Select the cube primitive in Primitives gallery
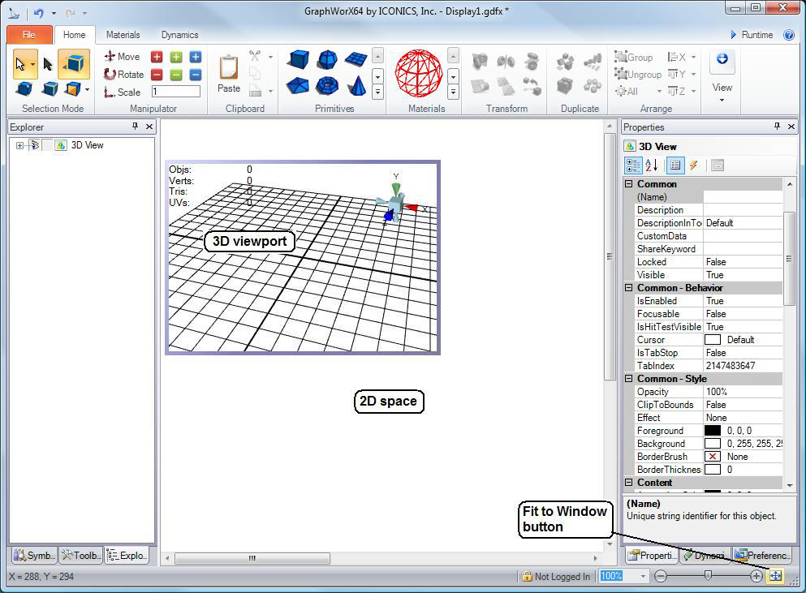This screenshot has width=806, height=593. 299,60
